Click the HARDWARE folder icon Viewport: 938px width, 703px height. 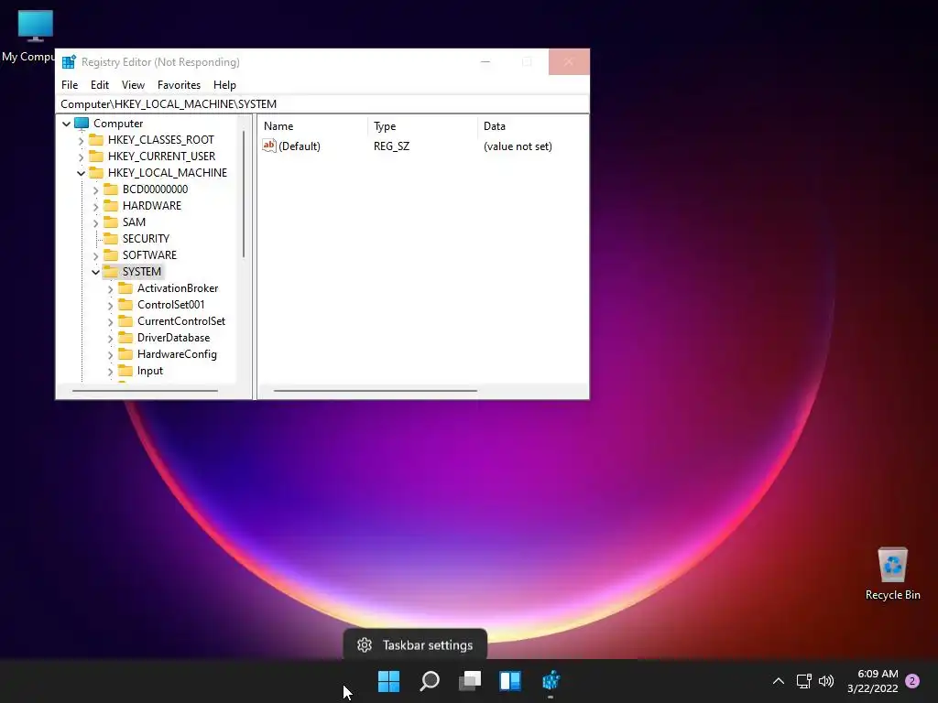pyautogui.click(x=111, y=206)
